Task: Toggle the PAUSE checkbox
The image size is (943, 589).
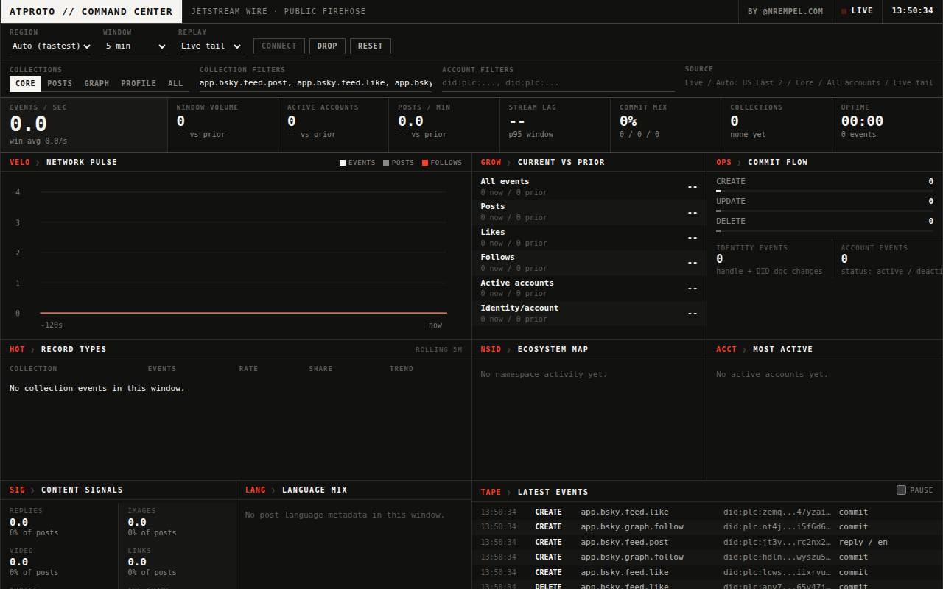Action: [901, 490]
